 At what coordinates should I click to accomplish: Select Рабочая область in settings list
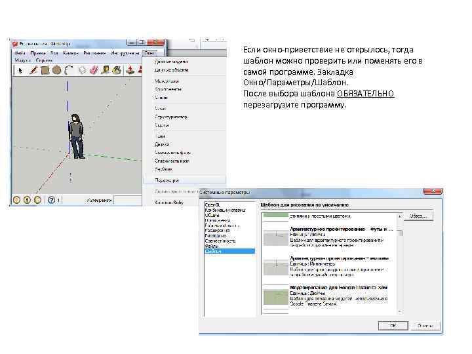(222, 226)
